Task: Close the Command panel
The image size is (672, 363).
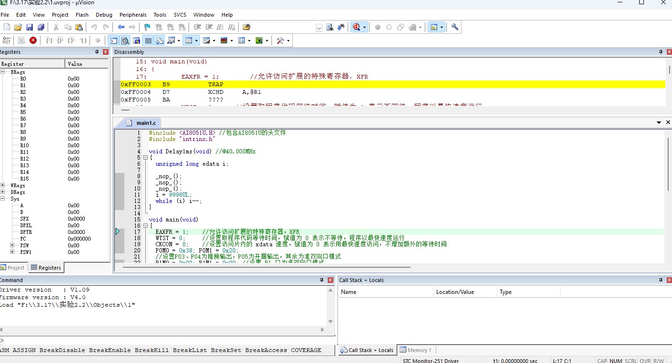Action: tap(331, 280)
